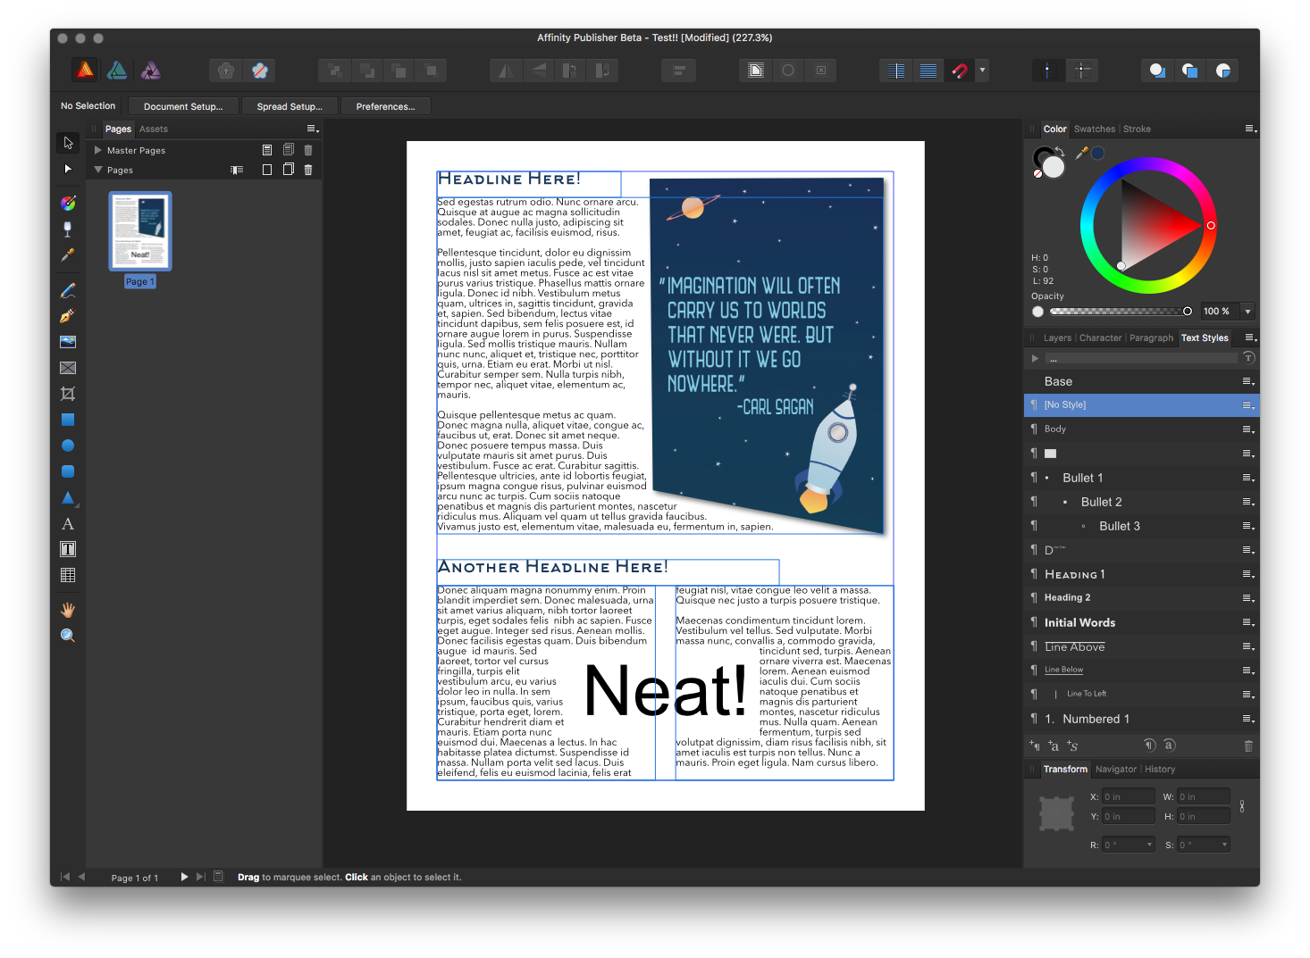Click the Affinity Photo persona icon
Image resolution: width=1310 pixels, height=958 pixels.
click(151, 70)
